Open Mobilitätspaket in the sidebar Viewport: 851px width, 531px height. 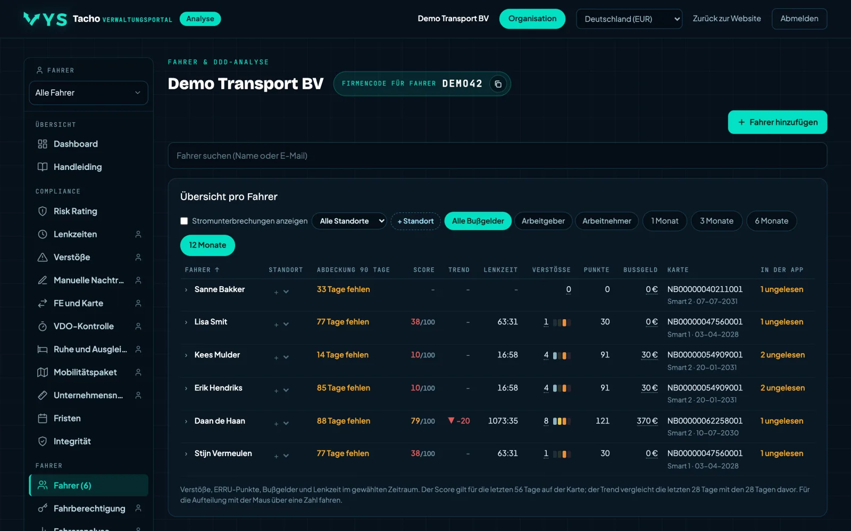[x=88, y=372]
